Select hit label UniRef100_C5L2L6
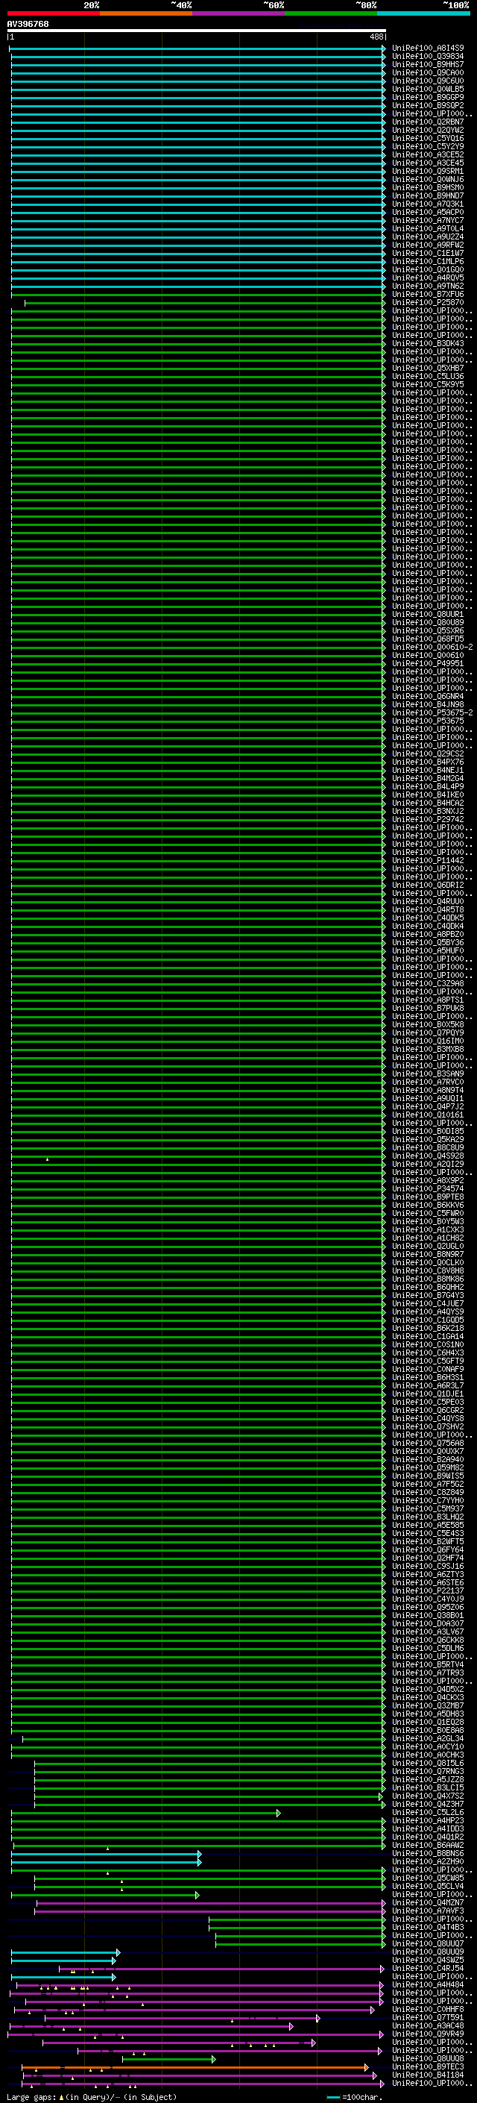The height and width of the screenshot is (2103, 477). pyautogui.click(x=428, y=1812)
